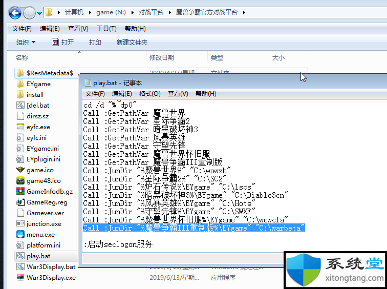Select the EYgame folder icon
The height and width of the screenshot is (289, 387).
[20, 84]
